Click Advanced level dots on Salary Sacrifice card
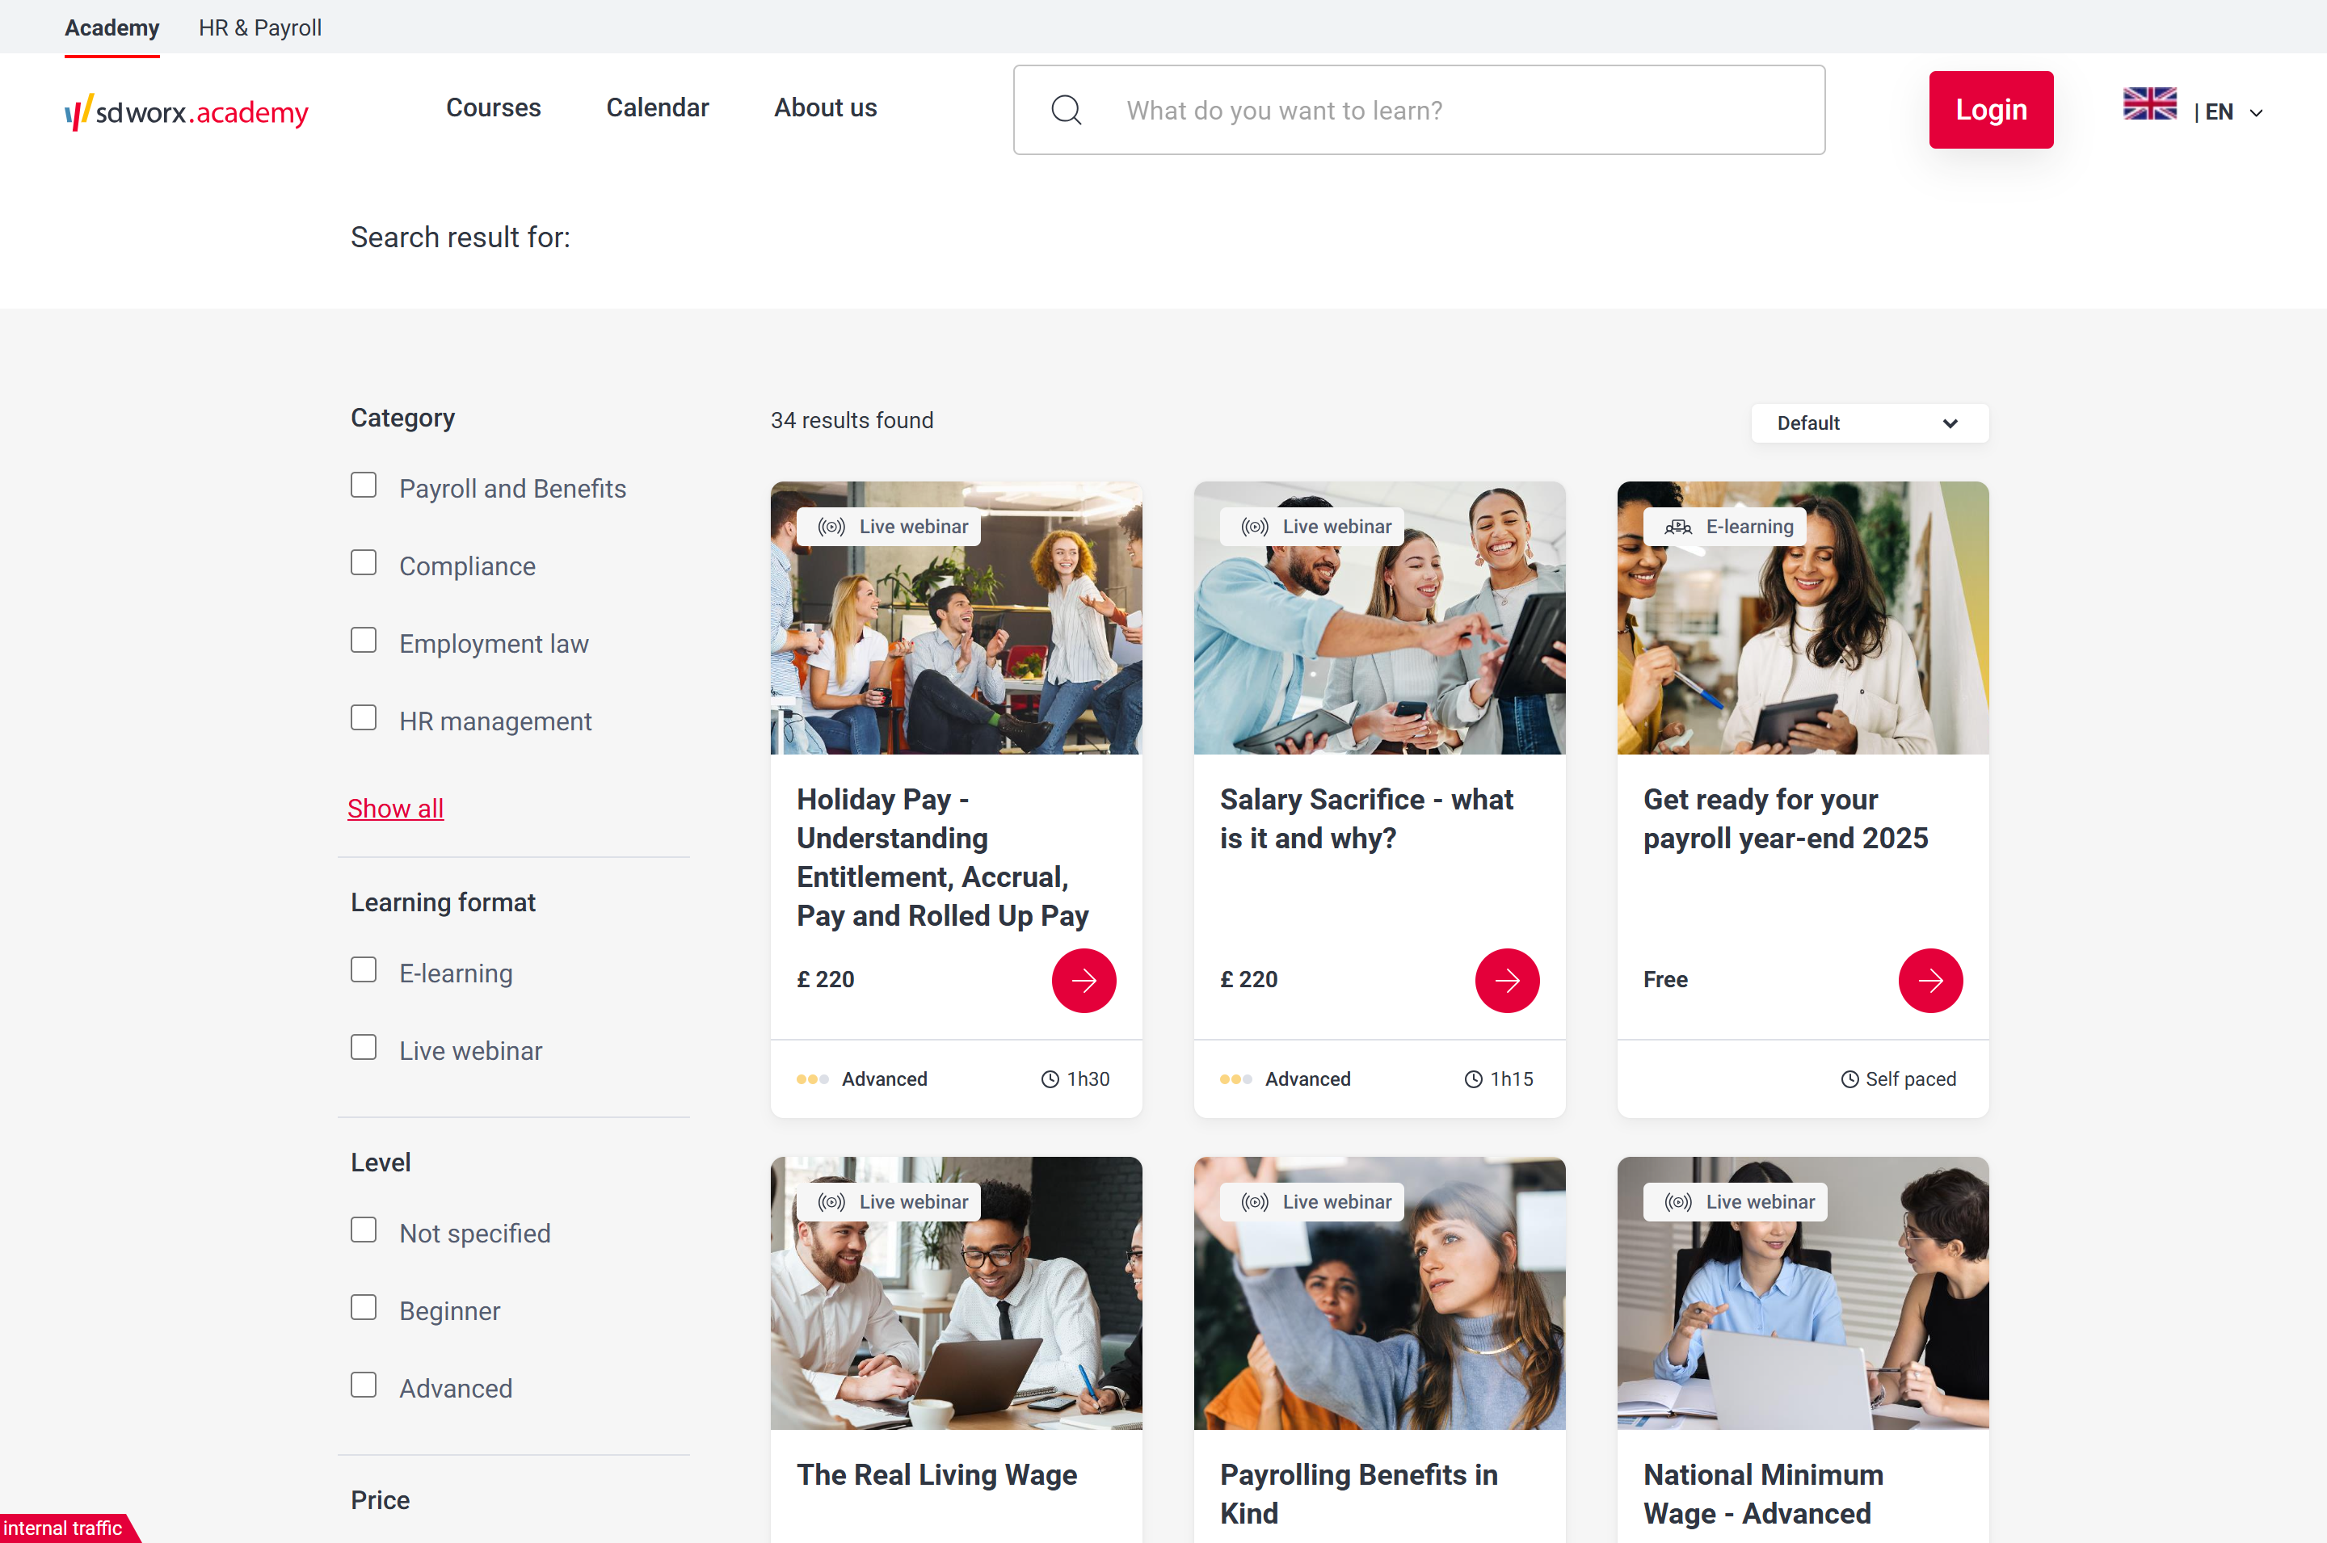 click(1236, 1079)
